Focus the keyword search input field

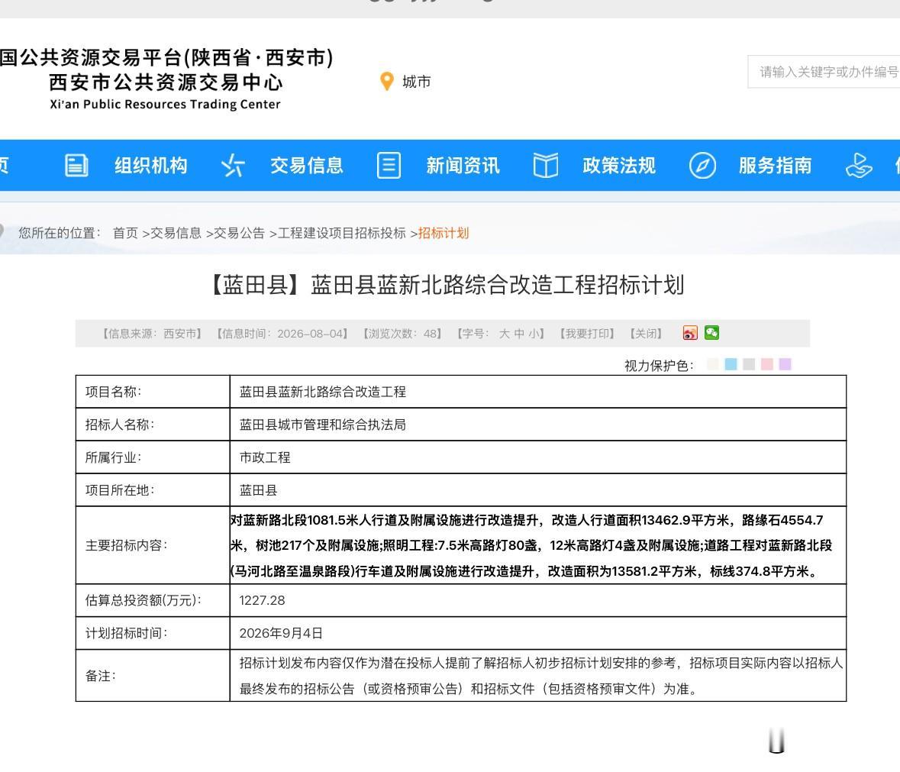click(x=824, y=72)
